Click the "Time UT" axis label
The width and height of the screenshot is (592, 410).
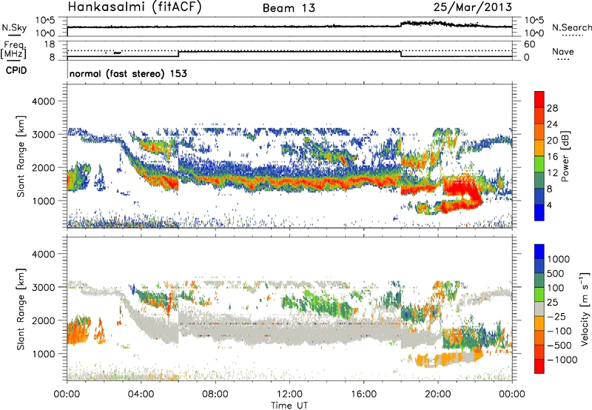pyautogui.click(x=289, y=406)
